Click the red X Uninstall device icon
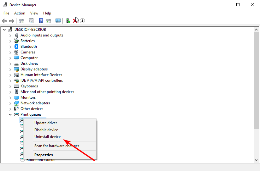Image resolution: width=260 pixels, height=171 pixels. [75, 21]
